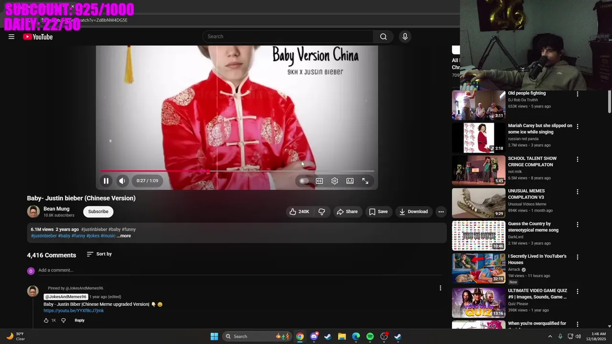This screenshot has width=612, height=344.
Task: Open the Windows Start menu
Action: [x=214, y=336]
